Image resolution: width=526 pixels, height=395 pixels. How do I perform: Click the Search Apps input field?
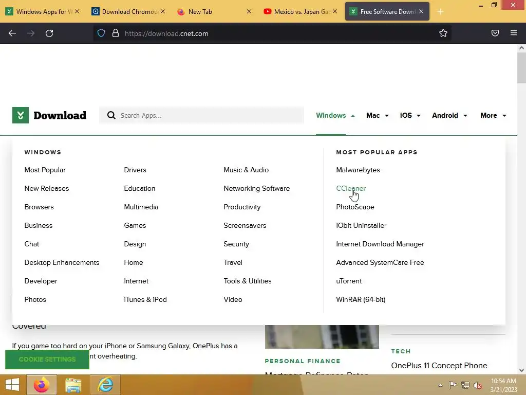[201, 115]
